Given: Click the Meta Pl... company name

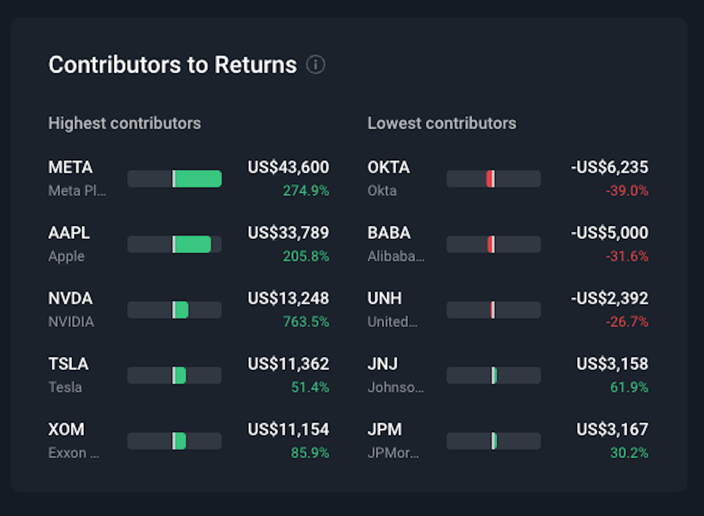Looking at the screenshot, I should pyautogui.click(x=77, y=191).
